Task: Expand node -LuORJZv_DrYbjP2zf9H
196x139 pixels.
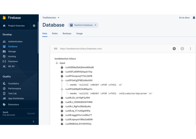Action: click(62, 98)
